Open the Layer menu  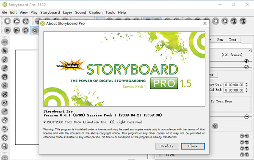tap(68, 12)
